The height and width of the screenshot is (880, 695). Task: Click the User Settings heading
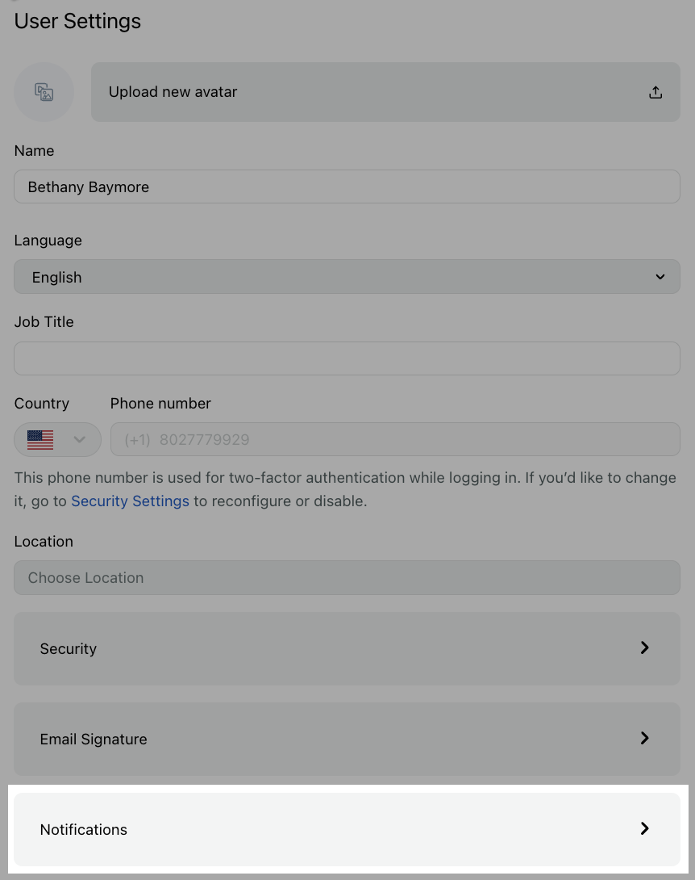[77, 21]
